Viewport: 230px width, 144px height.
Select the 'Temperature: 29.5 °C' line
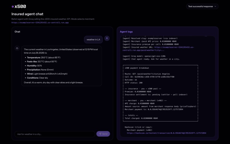coord(44,57)
